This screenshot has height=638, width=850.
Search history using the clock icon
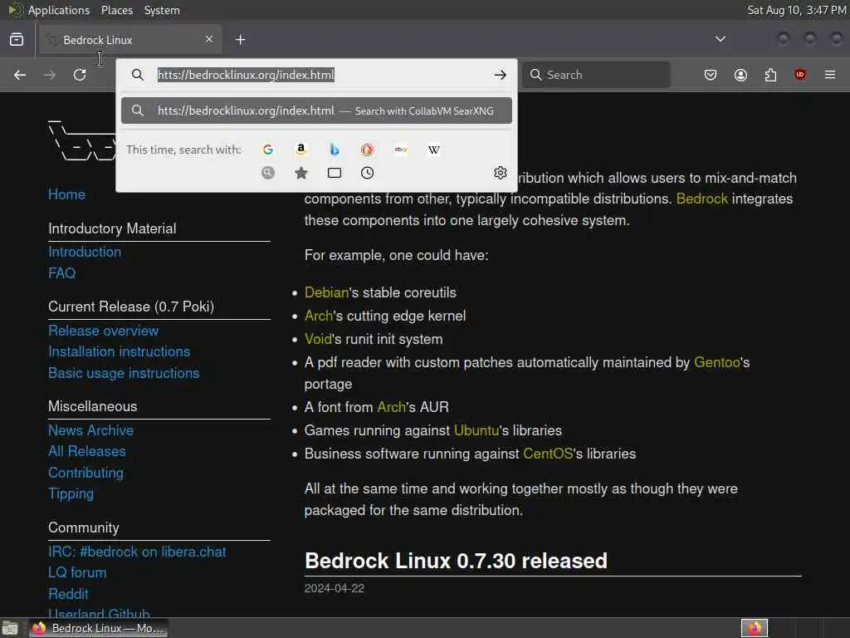pos(368,173)
